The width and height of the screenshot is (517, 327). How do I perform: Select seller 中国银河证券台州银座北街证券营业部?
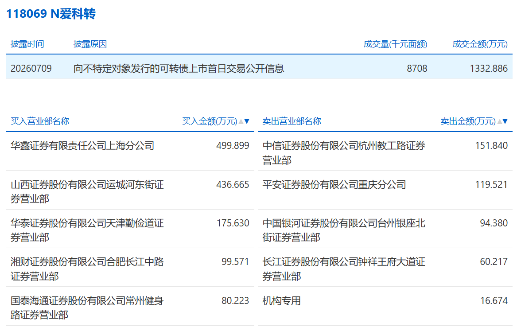pos(344,230)
